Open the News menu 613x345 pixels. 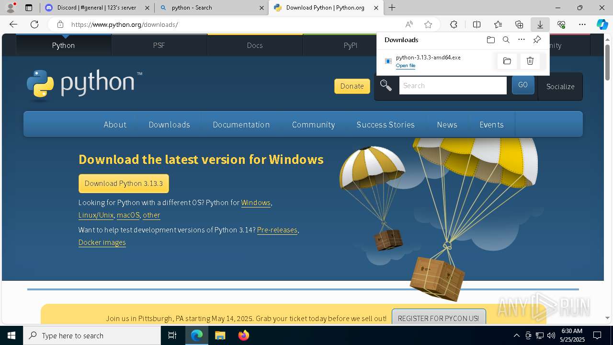[x=447, y=125]
